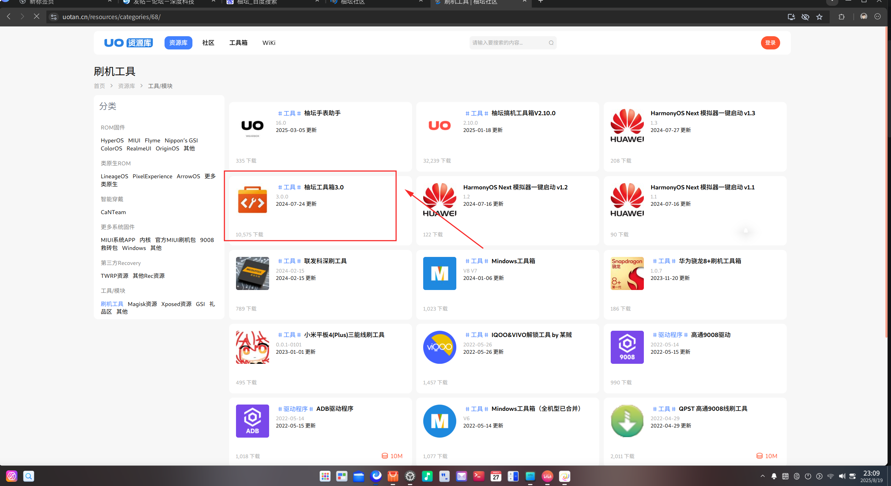
Task: Open the 柚坛工具箱3.0 title link
Action: (324, 187)
